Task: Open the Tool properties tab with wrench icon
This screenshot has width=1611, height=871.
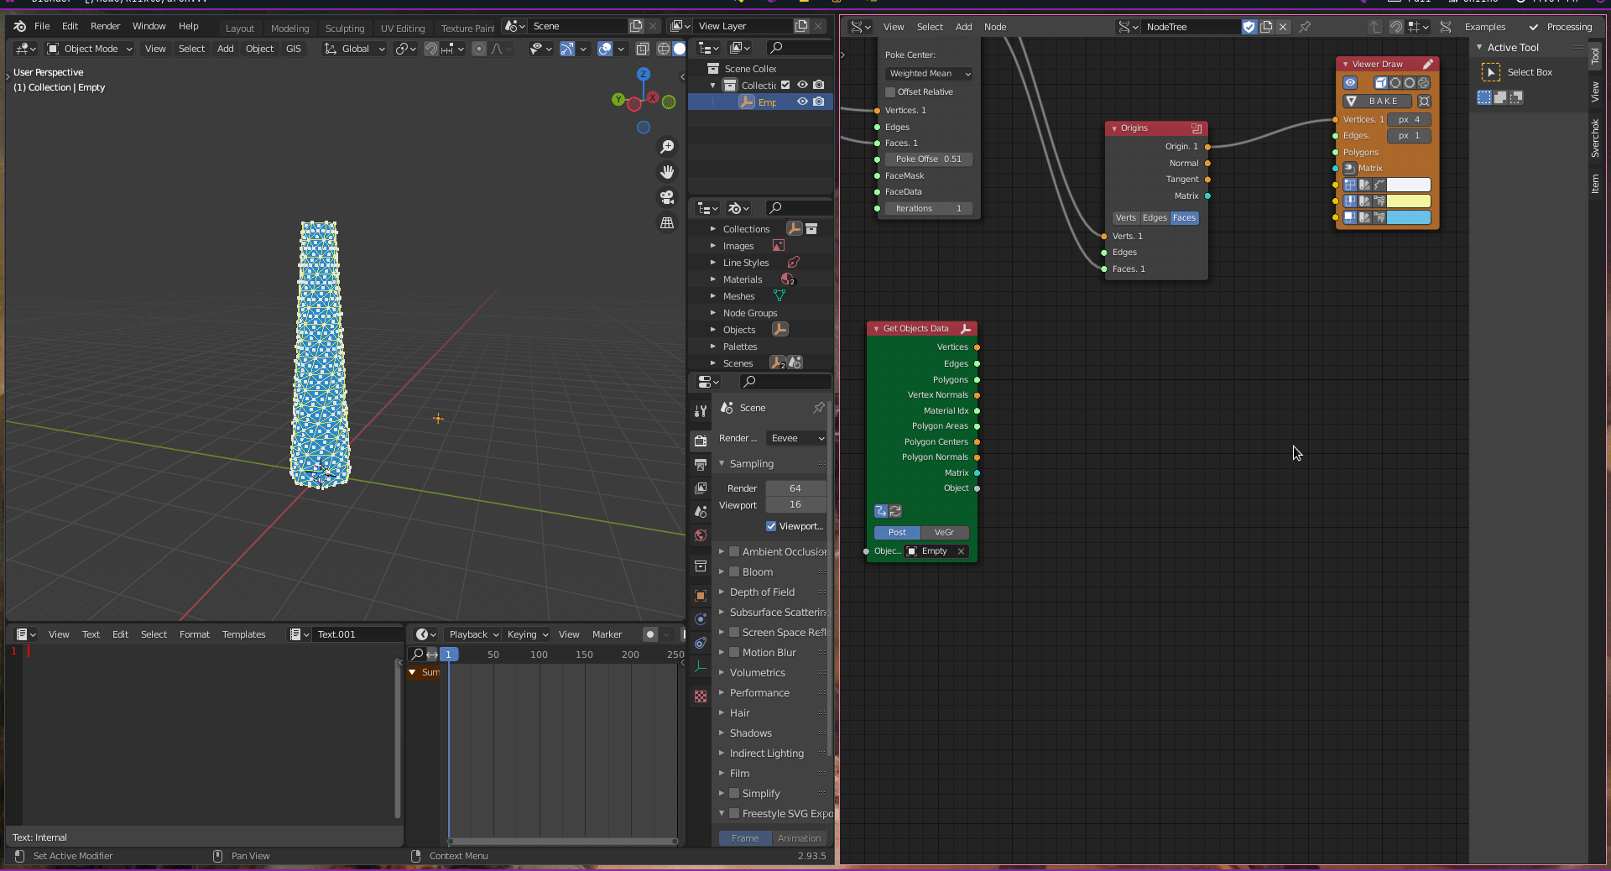Action: point(701,411)
